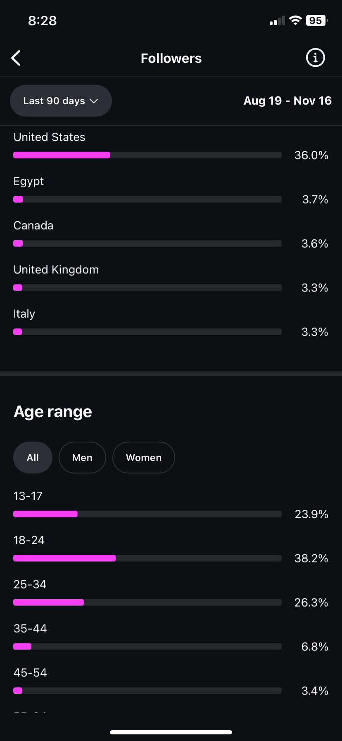Image resolution: width=342 pixels, height=741 pixels.
Task: Open the info circle icon
Action: (315, 58)
